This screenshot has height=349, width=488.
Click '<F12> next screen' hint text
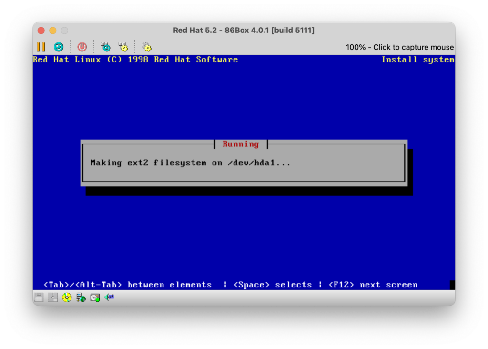(373, 285)
